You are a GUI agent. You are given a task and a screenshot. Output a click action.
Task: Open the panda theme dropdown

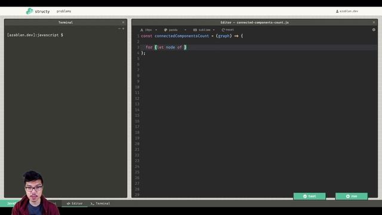(x=175, y=30)
